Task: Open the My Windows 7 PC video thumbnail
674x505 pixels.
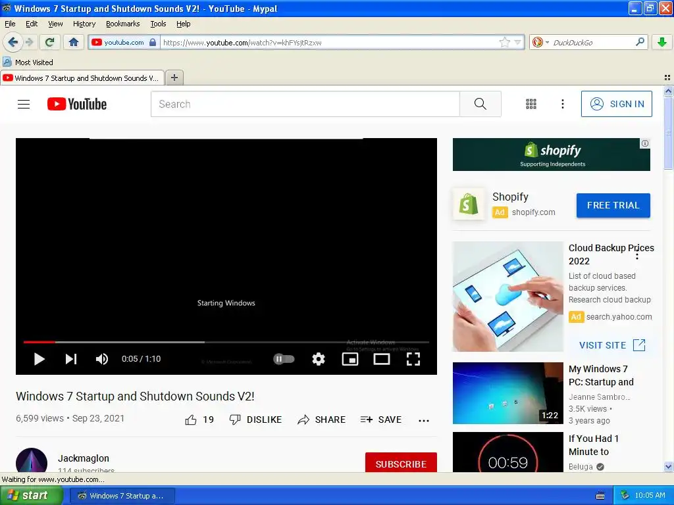Action: [x=507, y=393]
